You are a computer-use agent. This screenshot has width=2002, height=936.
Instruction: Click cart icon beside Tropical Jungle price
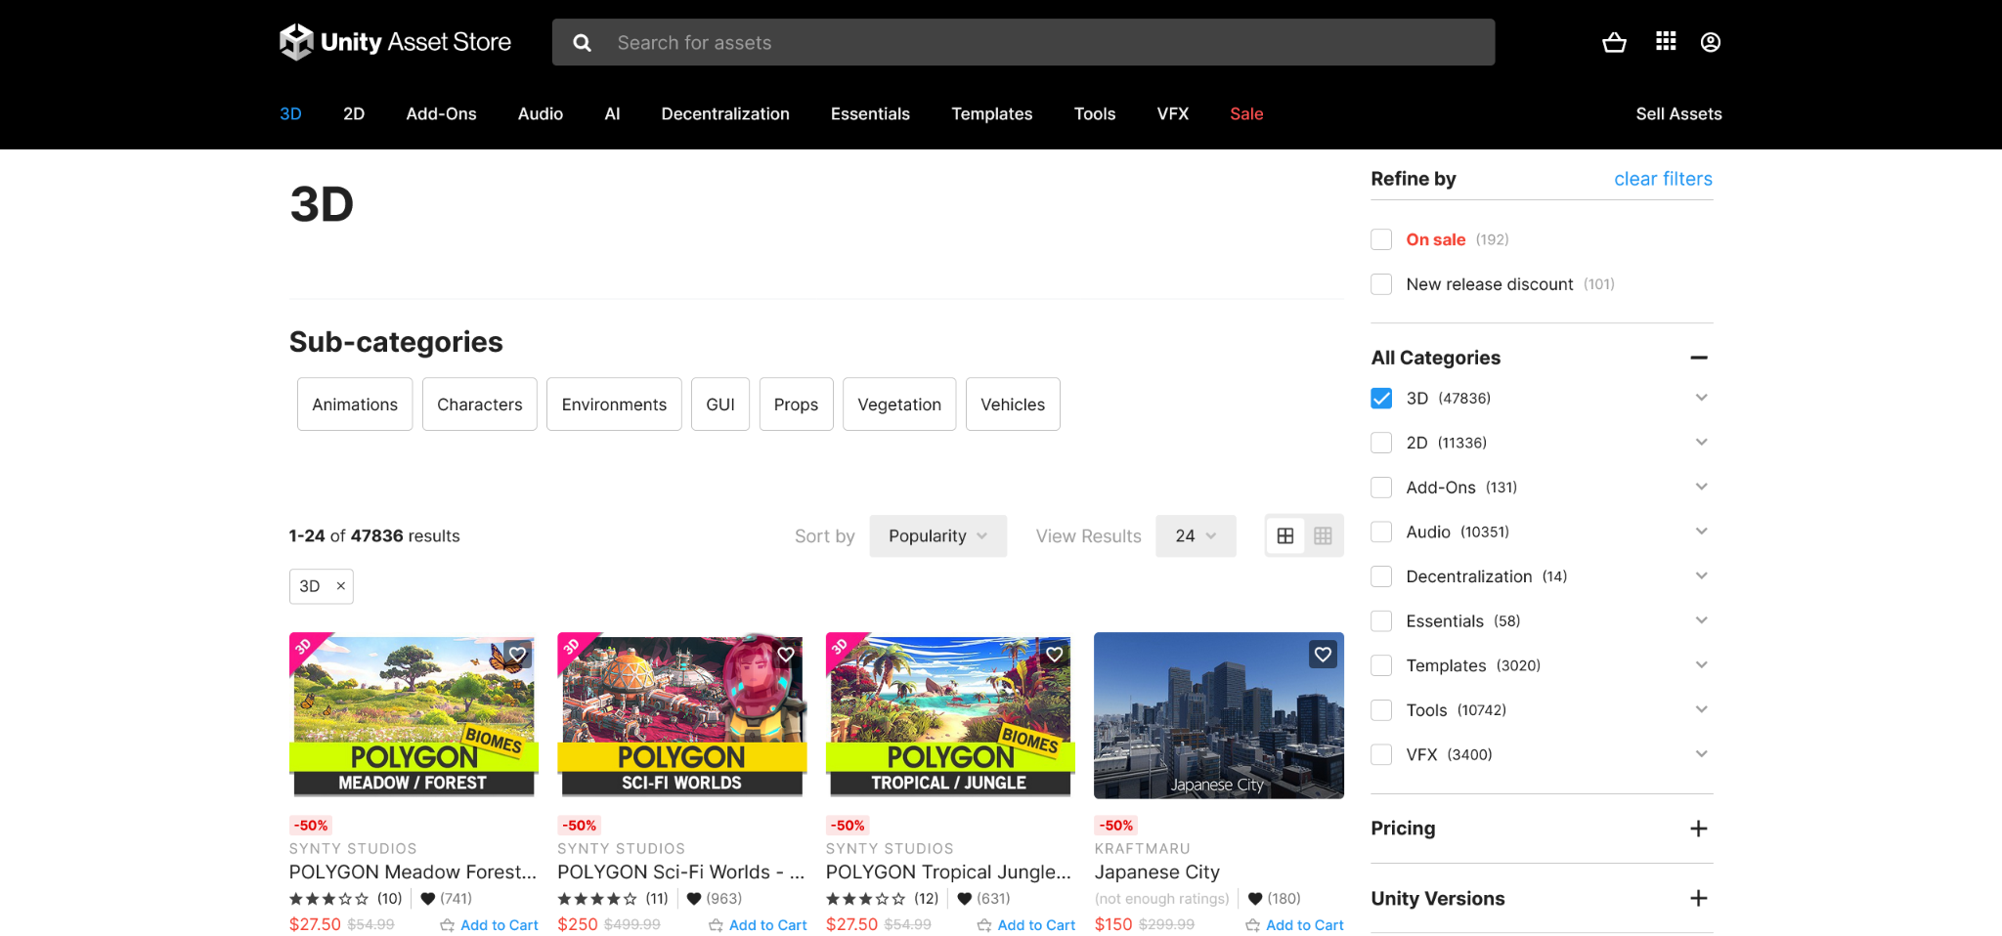coord(984,925)
